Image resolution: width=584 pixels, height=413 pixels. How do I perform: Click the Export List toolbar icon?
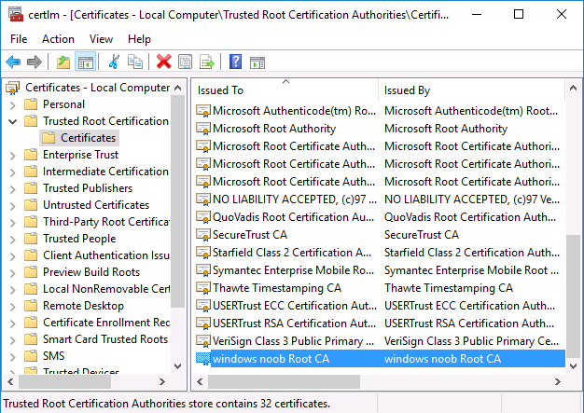pyautogui.click(x=207, y=62)
